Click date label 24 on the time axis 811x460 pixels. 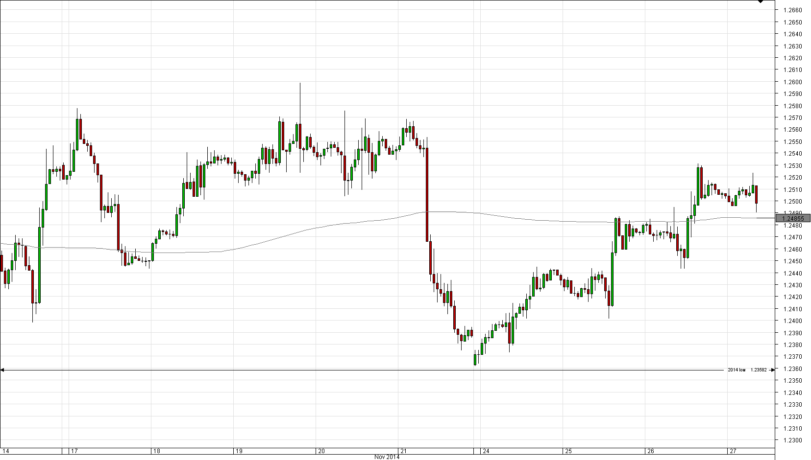point(486,451)
